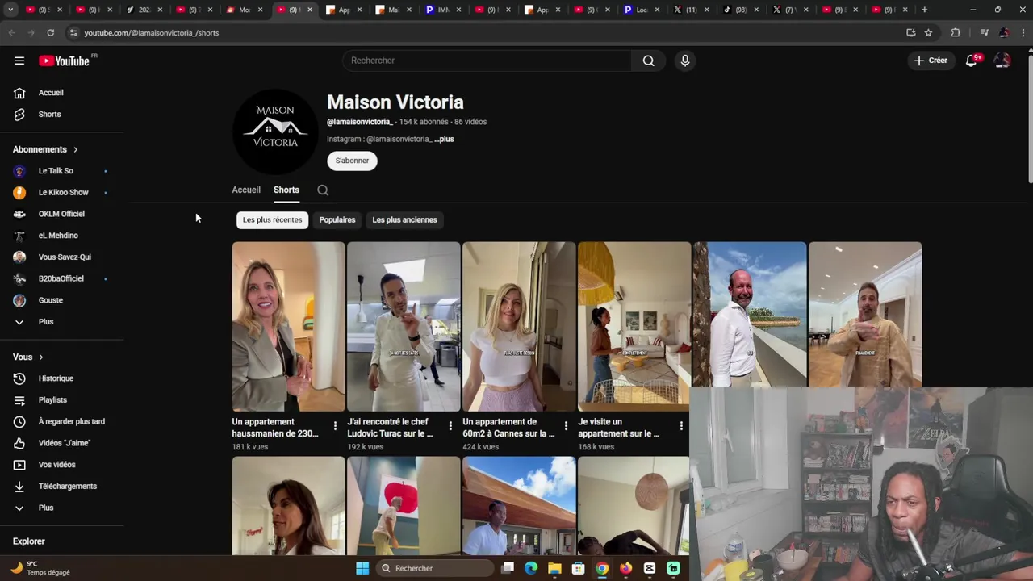Open options for 60m2 à Cannes short
The height and width of the screenshot is (581, 1033).
(x=566, y=425)
